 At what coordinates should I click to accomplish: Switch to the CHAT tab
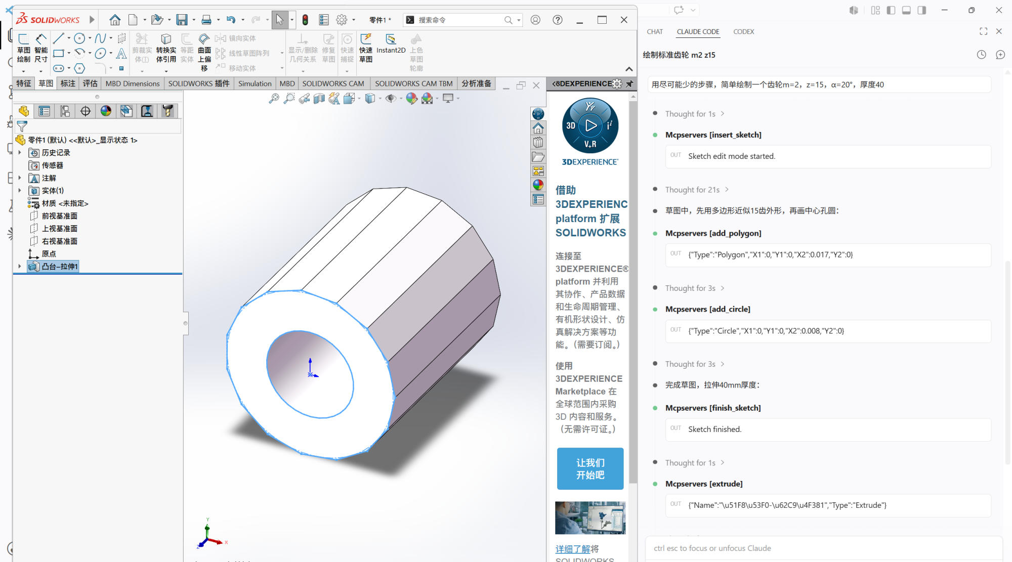[x=655, y=31]
